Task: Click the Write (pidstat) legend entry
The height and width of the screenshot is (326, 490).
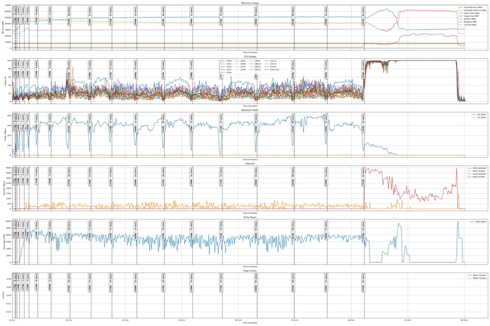Action: pos(477,168)
